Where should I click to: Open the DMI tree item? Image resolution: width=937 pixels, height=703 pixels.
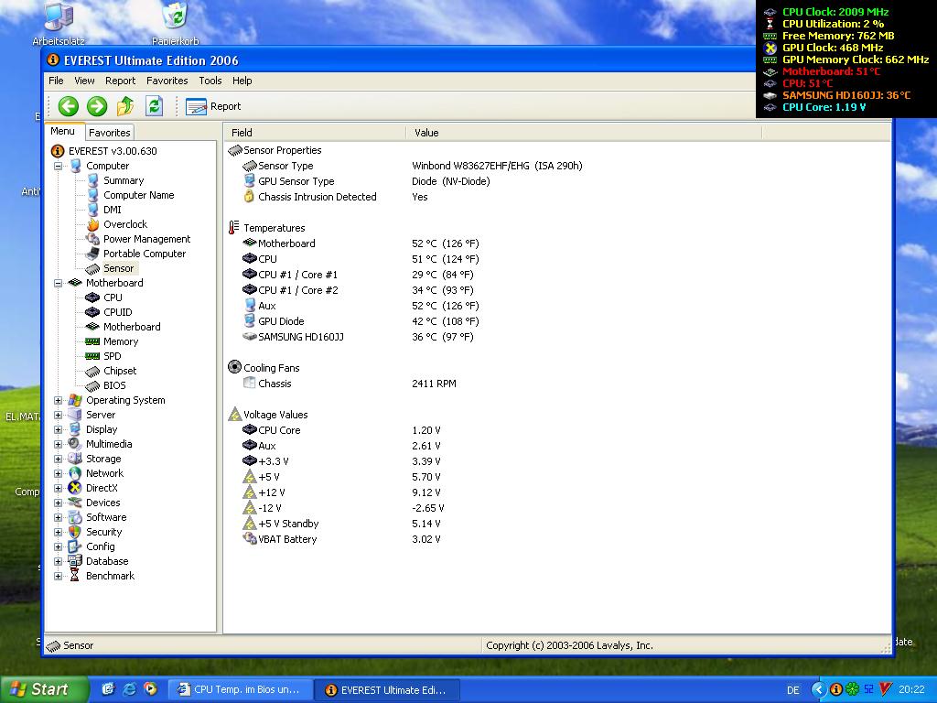click(113, 210)
